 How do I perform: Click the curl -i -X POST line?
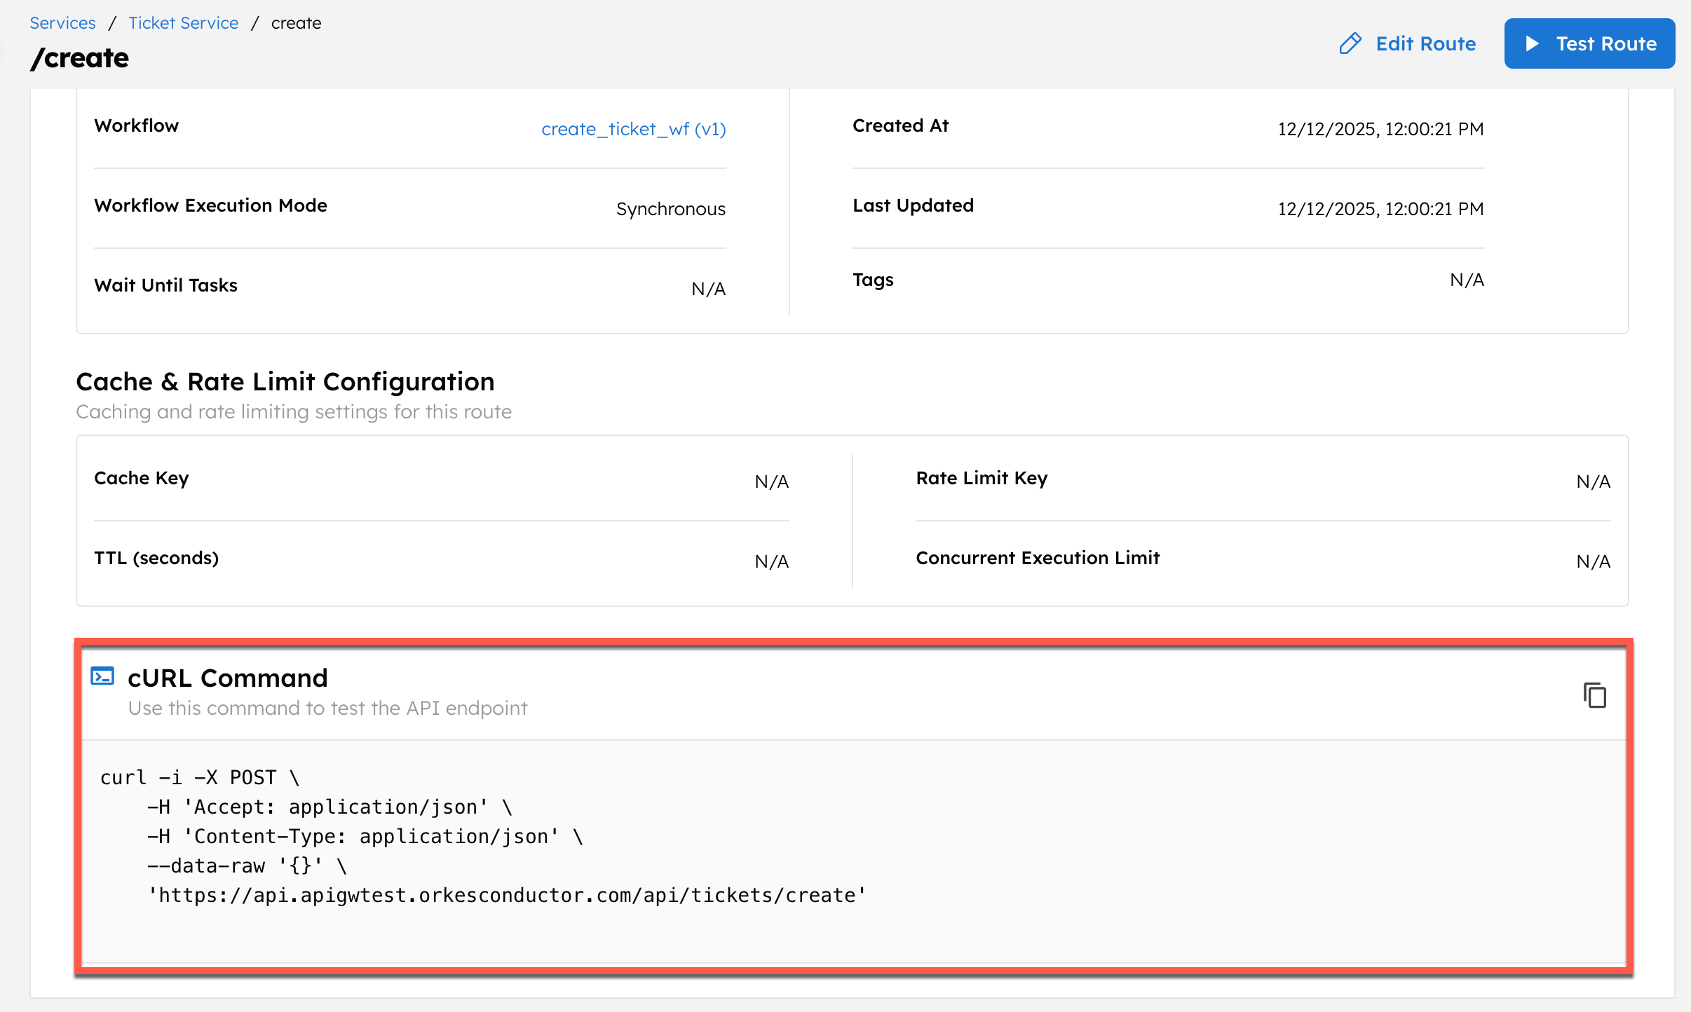click(200, 777)
